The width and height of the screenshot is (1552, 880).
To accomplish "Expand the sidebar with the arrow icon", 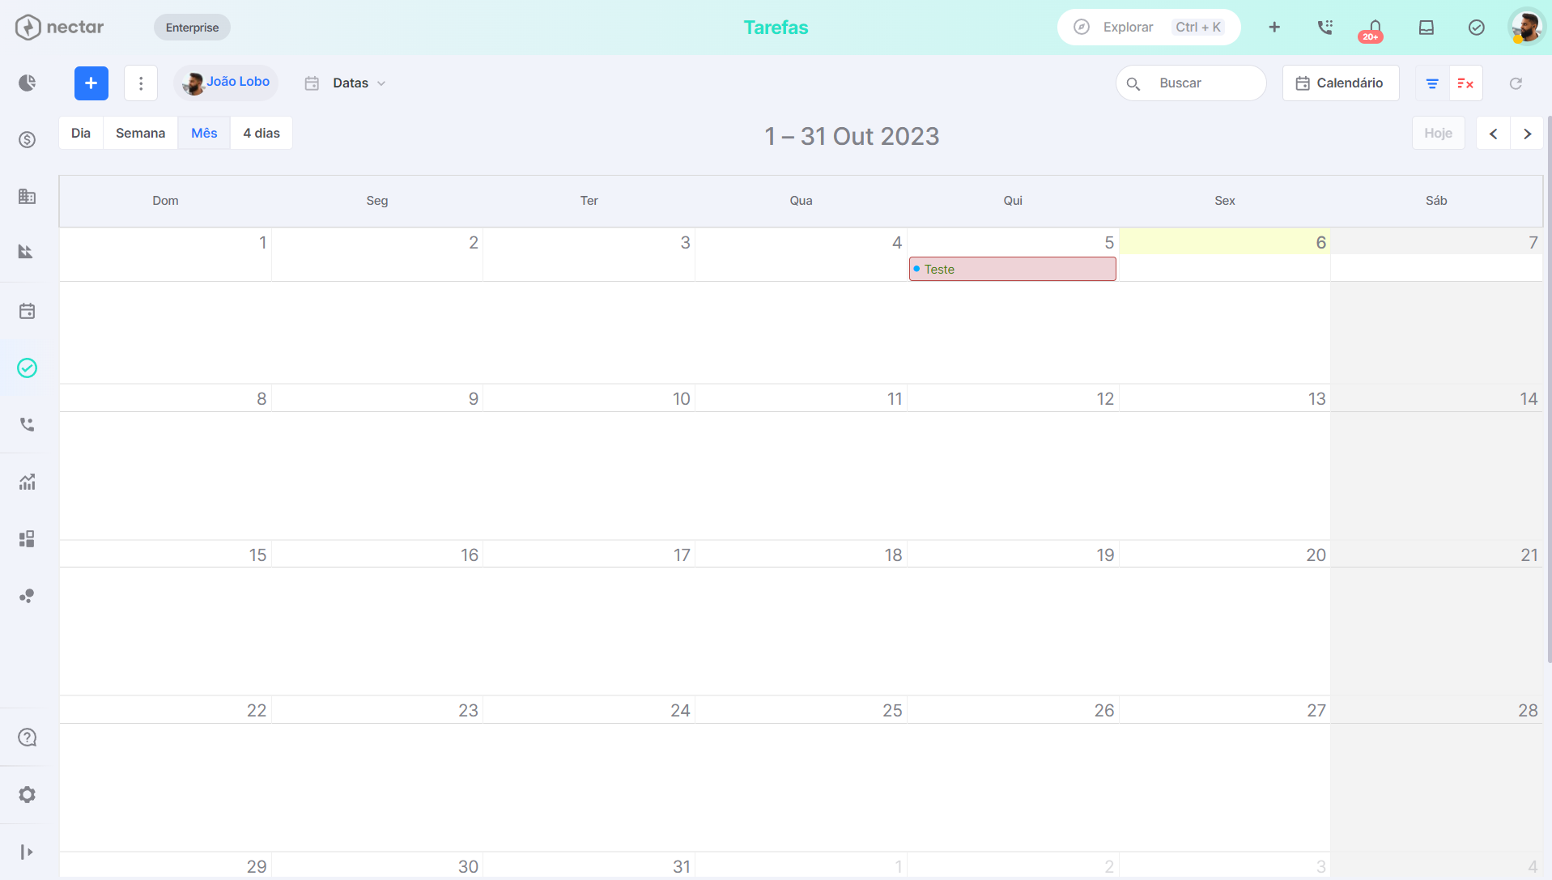I will 27,852.
